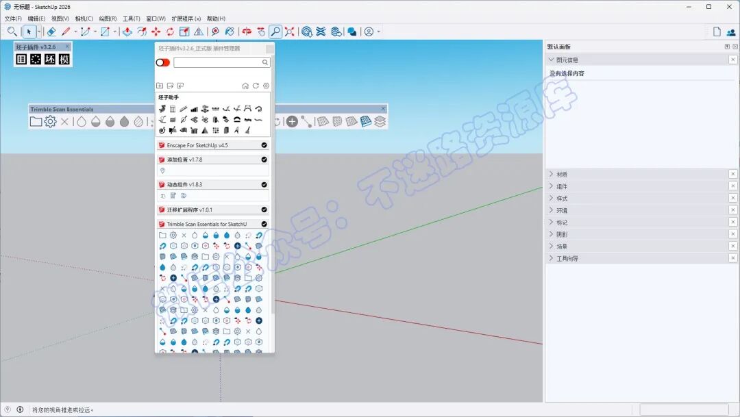Open gear settings in Trimble Scan Essentials toolbar
740x417 pixels.
pyautogui.click(x=50, y=122)
